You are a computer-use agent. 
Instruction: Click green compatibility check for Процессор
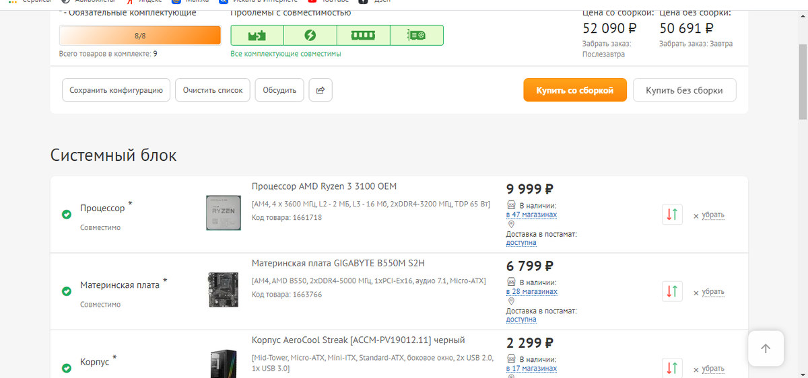[67, 215]
